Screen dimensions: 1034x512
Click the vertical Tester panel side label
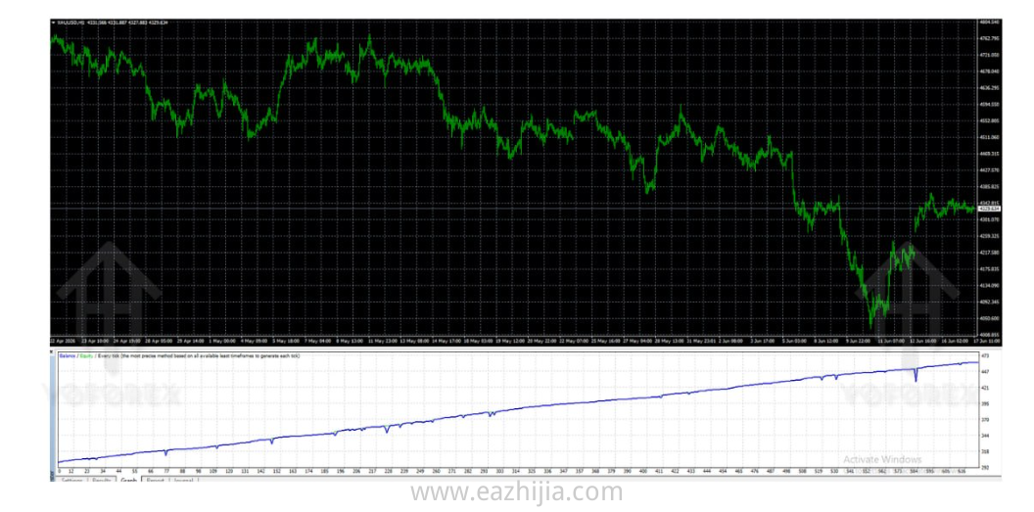tap(53, 474)
